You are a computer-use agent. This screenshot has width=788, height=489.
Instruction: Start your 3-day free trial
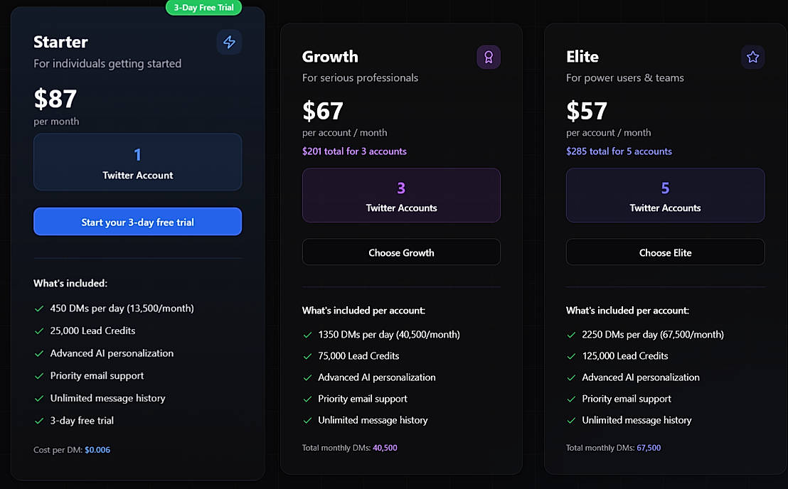coord(137,222)
